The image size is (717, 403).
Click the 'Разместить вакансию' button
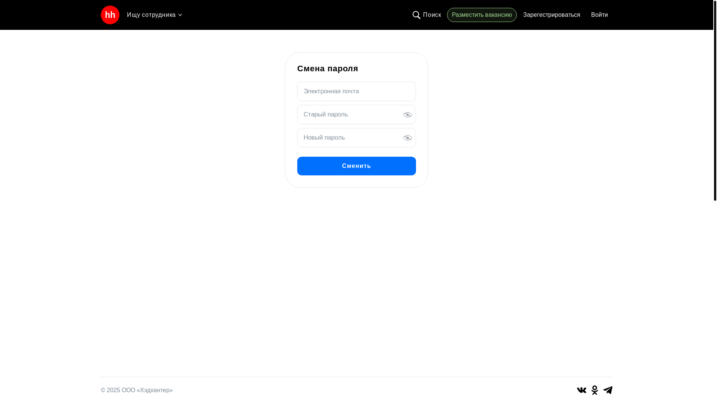[x=482, y=15]
